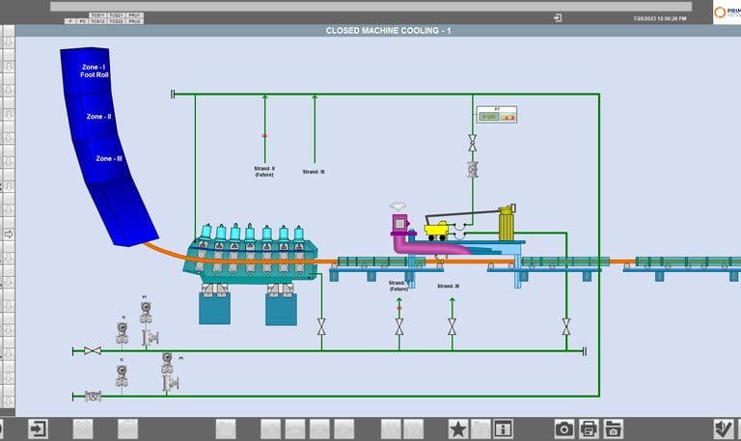Click the valve below the FT display
This screenshot has height=441, width=741.
point(472,143)
